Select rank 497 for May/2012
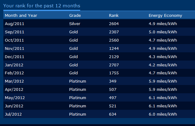This screenshot has width=195, height=126. click(113, 98)
